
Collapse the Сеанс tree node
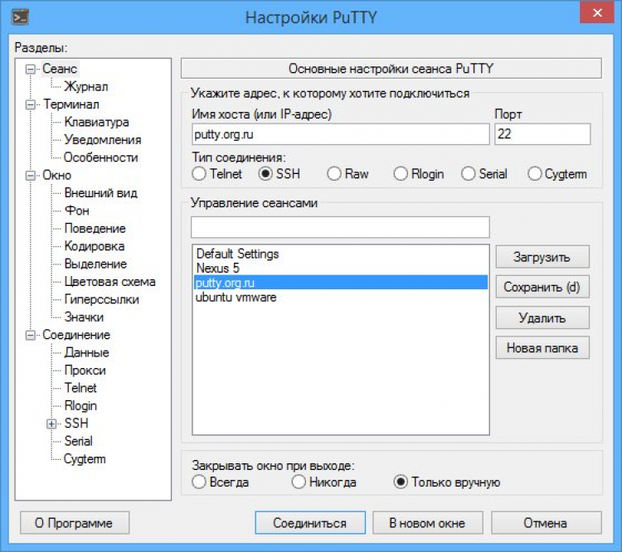click(x=30, y=70)
